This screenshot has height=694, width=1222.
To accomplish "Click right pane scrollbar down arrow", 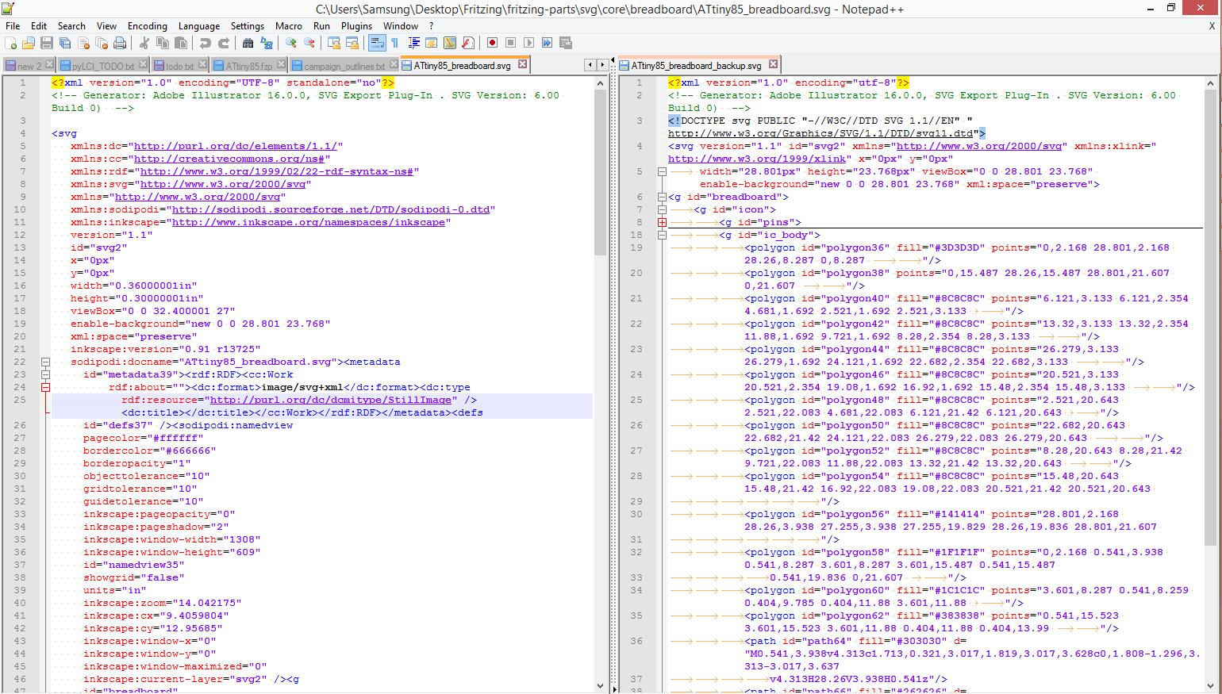I will point(1210,686).
